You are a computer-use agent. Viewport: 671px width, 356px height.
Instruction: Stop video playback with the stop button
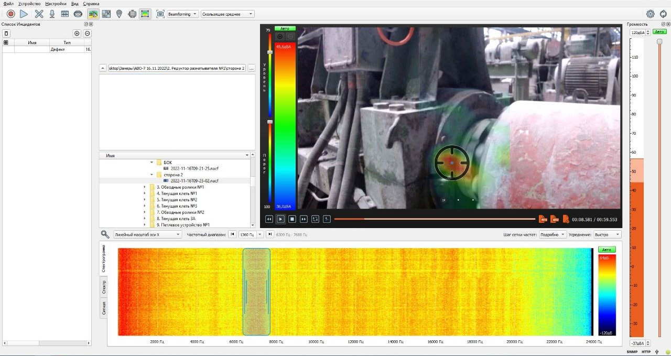point(292,219)
